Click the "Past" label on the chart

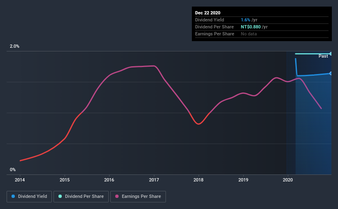pos(323,56)
